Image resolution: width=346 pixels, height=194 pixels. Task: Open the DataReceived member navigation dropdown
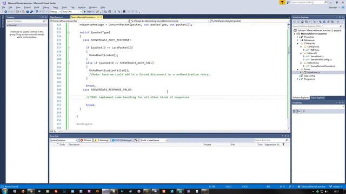click(x=250, y=21)
